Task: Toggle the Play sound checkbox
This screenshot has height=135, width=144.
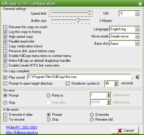Action: point(5,77)
